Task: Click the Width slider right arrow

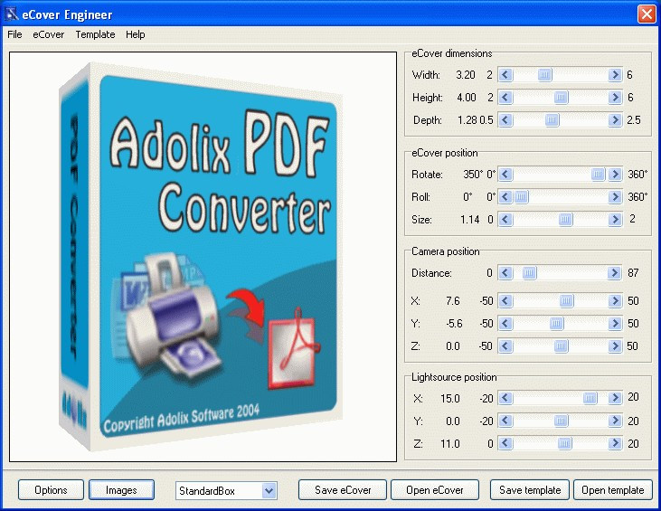Action: pos(615,75)
